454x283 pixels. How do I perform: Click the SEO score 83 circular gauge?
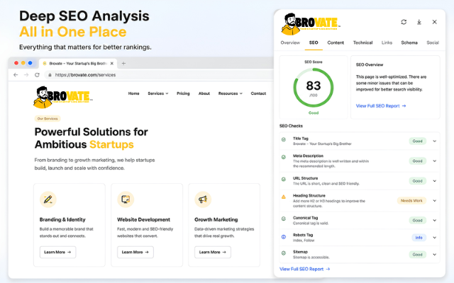click(x=314, y=88)
